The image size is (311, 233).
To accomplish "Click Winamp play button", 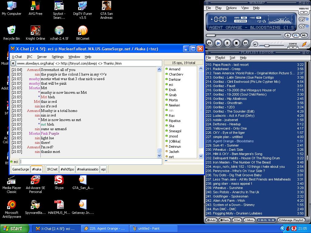I will (x=218, y=43).
